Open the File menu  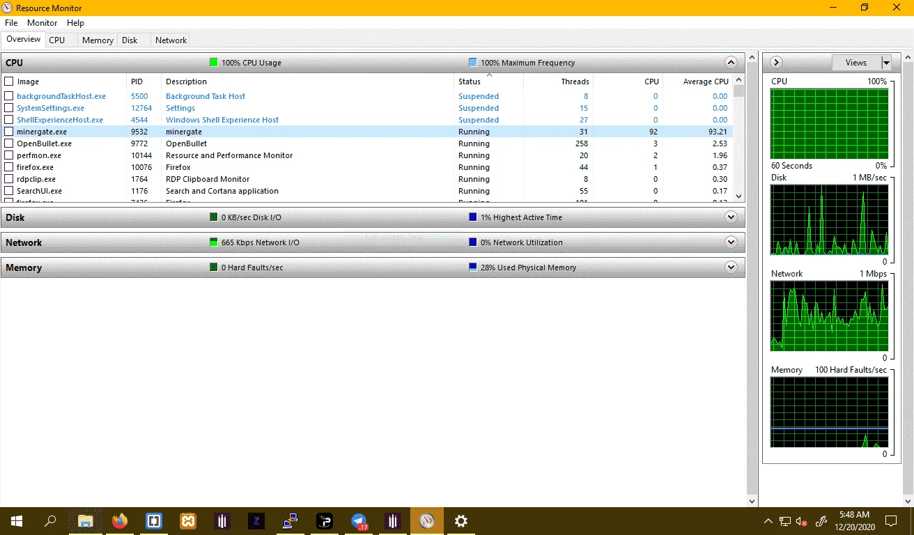(x=11, y=23)
